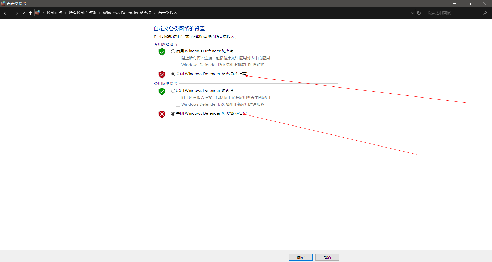Go up one level with up arrow
Viewport: 492px width, 262px height.
click(30, 13)
